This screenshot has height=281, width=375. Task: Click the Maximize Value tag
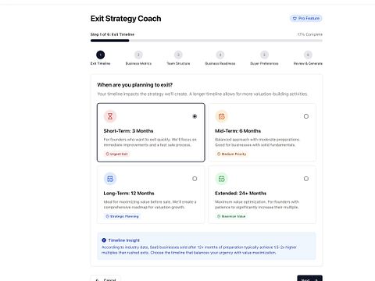coord(231,216)
